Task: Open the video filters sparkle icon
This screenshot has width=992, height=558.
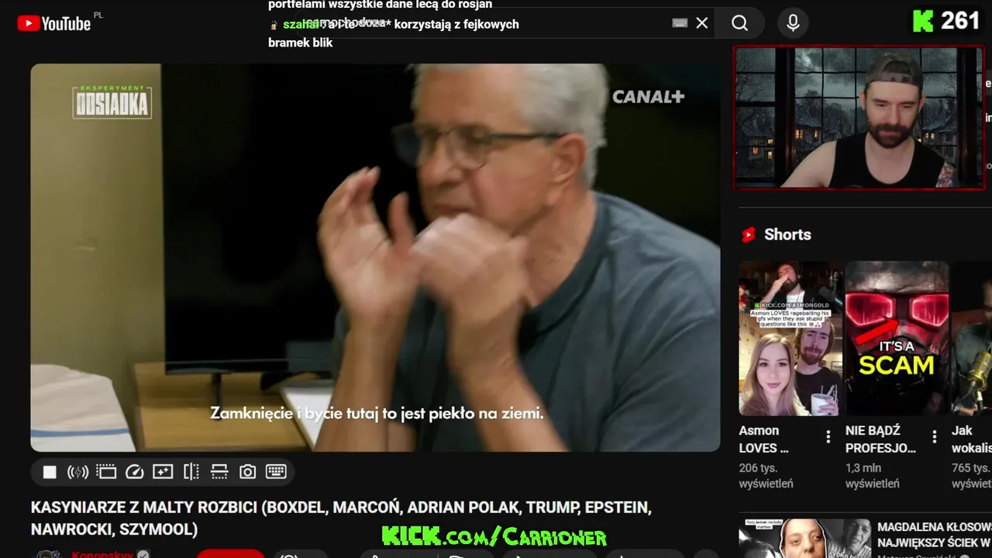Action: click(163, 472)
